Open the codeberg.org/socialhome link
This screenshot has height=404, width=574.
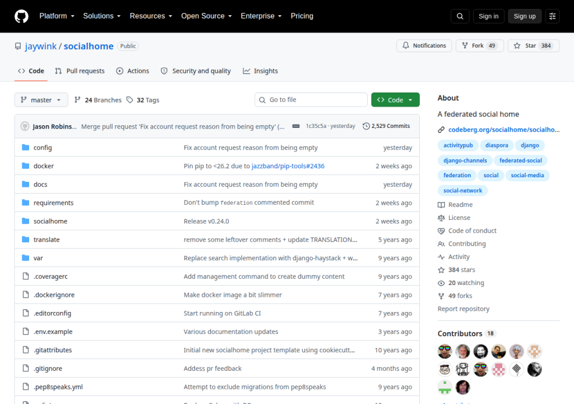click(x=504, y=130)
